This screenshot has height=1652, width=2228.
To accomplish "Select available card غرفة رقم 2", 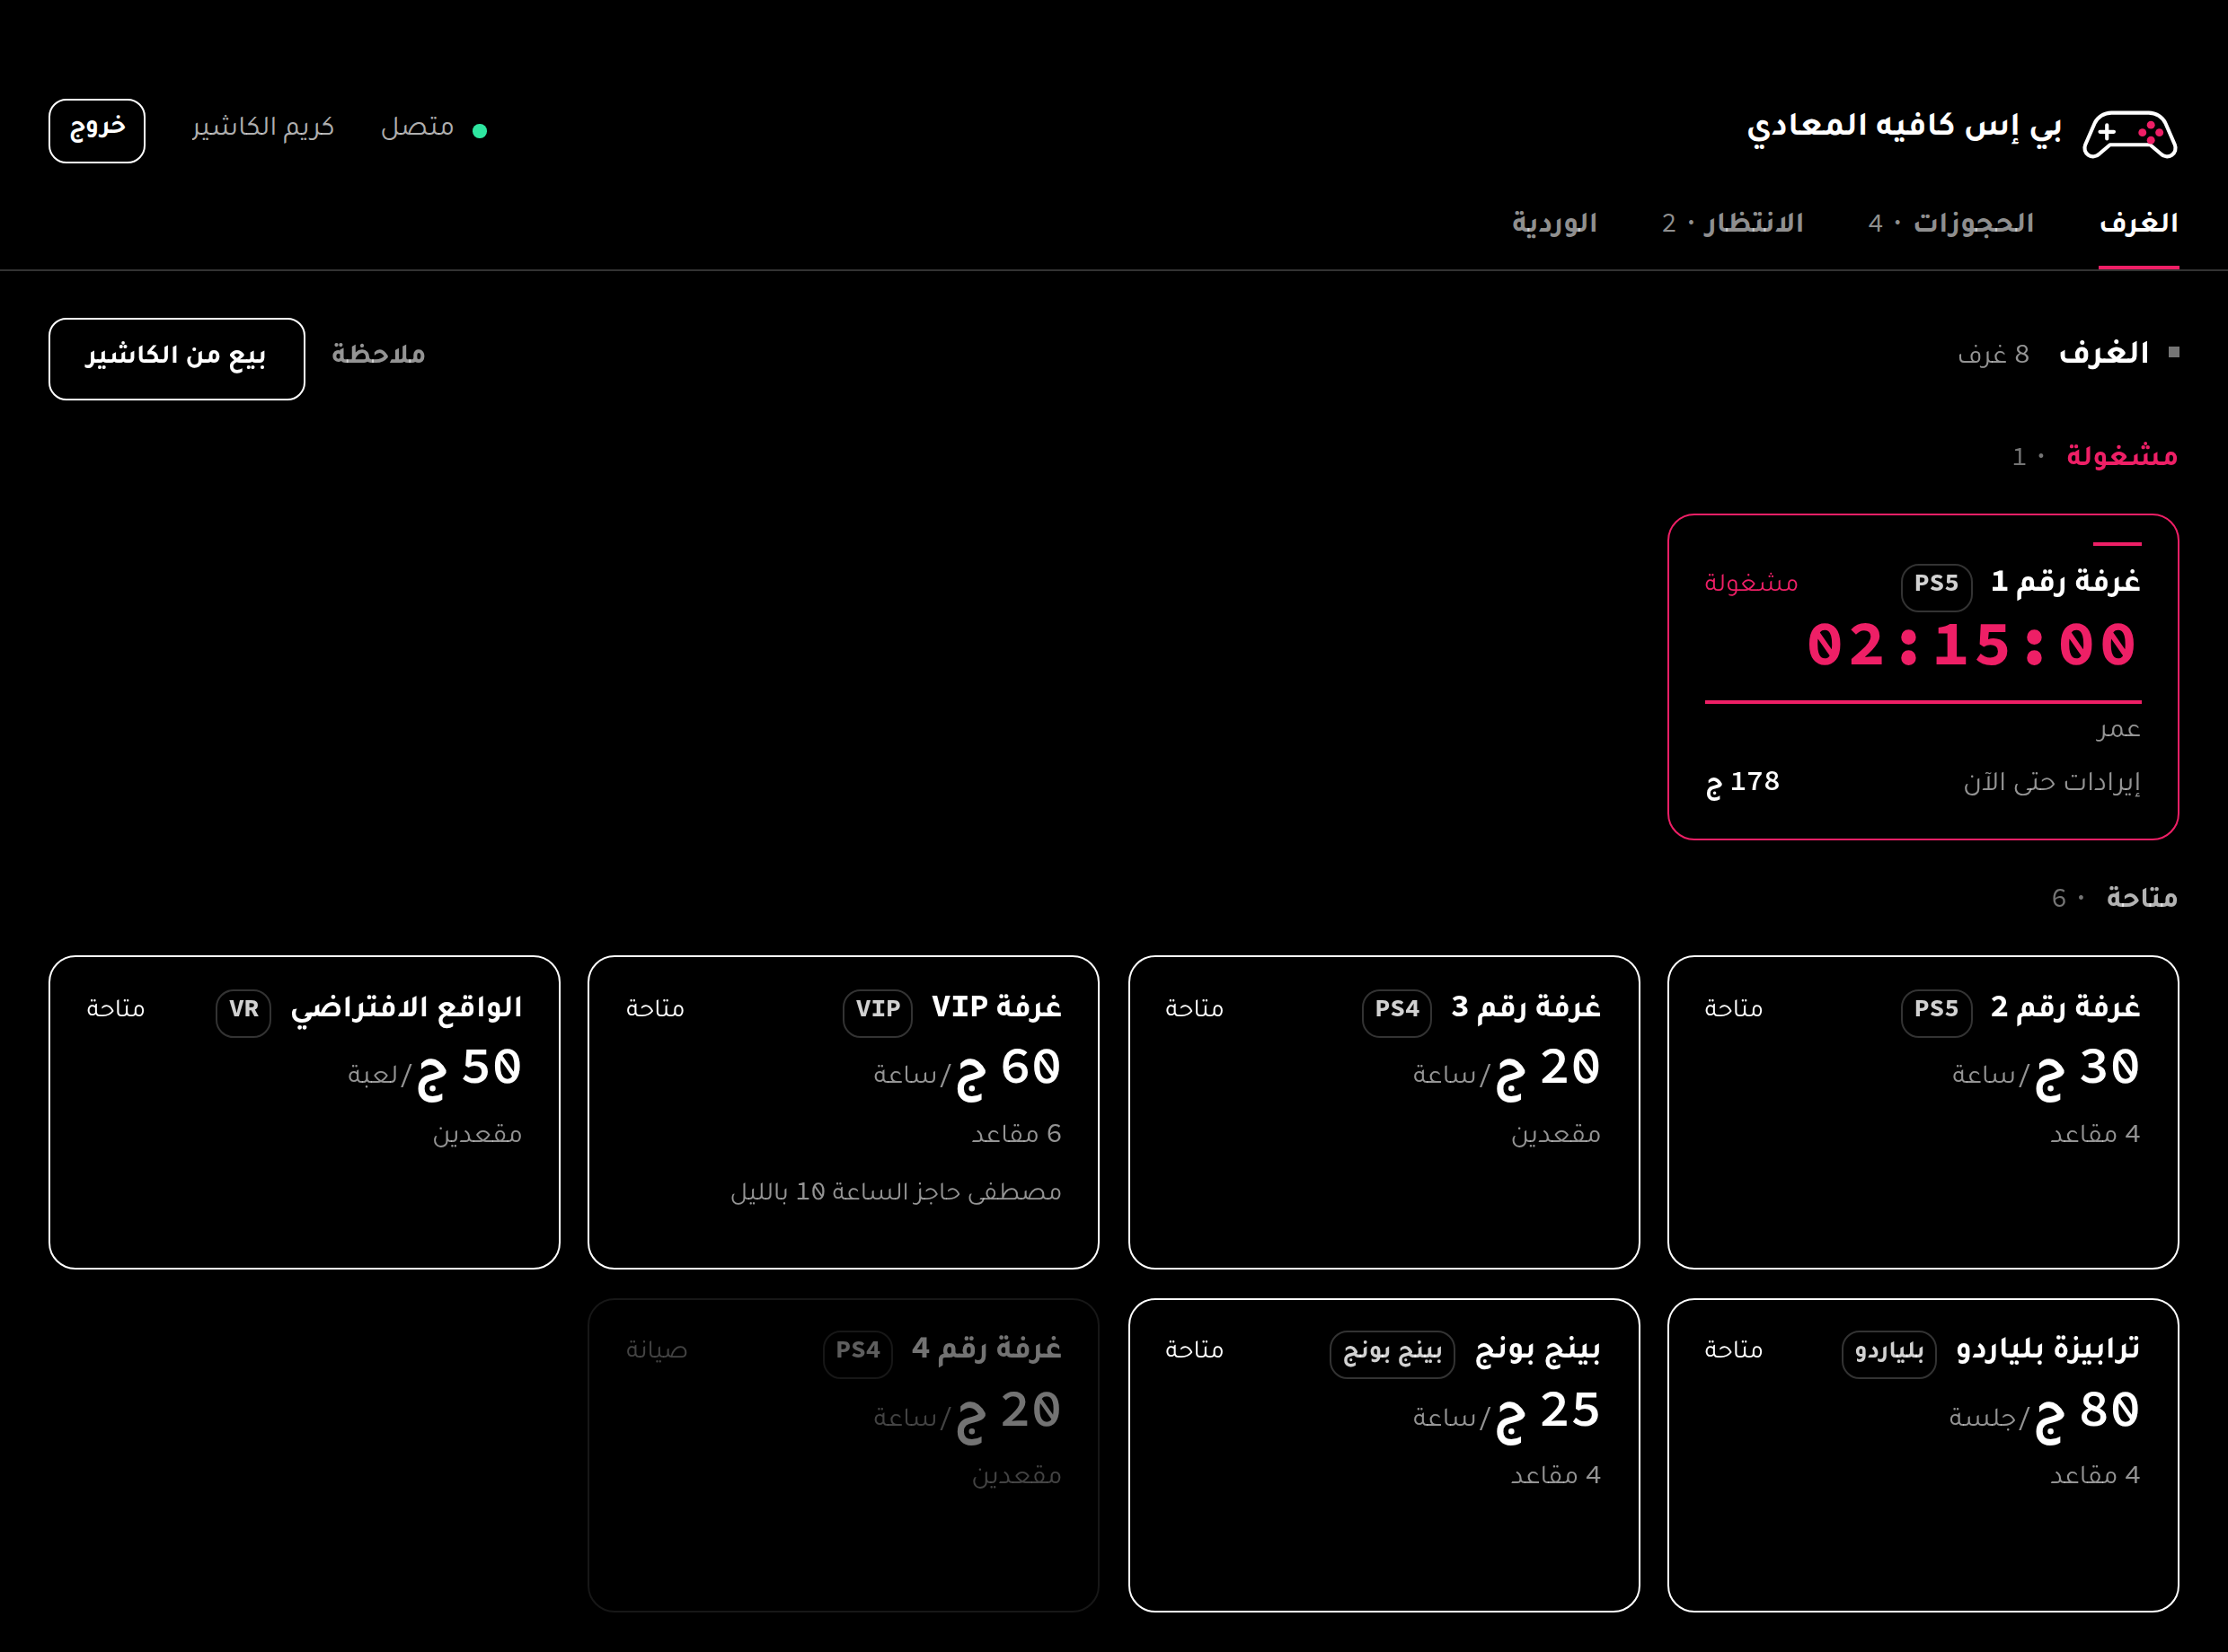I will click(x=1923, y=1112).
